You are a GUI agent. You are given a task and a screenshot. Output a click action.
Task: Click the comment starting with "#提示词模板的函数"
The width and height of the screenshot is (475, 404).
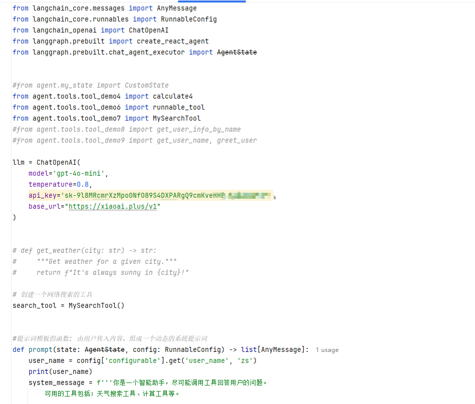click(110, 338)
